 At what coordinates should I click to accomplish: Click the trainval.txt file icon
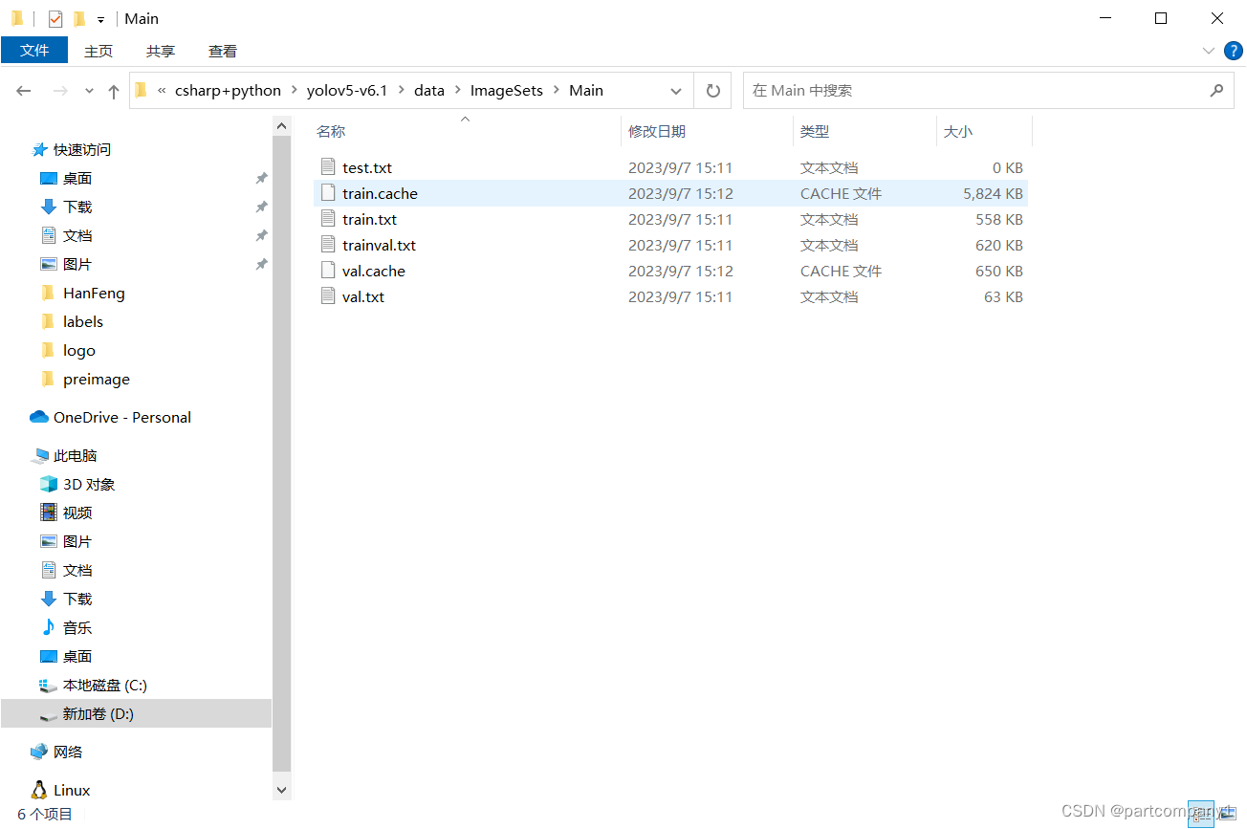pyautogui.click(x=328, y=245)
